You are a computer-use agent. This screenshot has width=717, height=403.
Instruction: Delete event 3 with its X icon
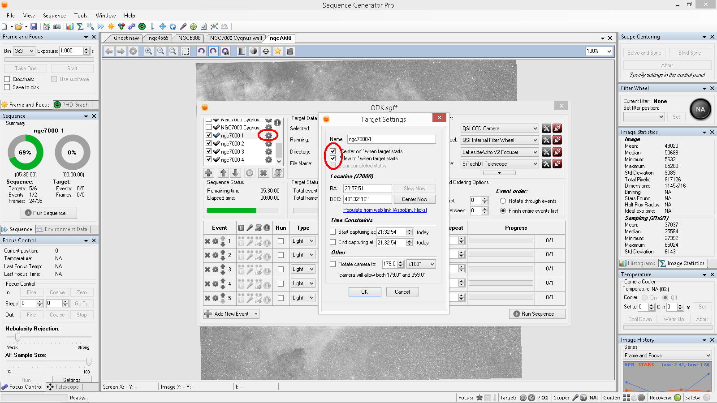[x=207, y=270]
